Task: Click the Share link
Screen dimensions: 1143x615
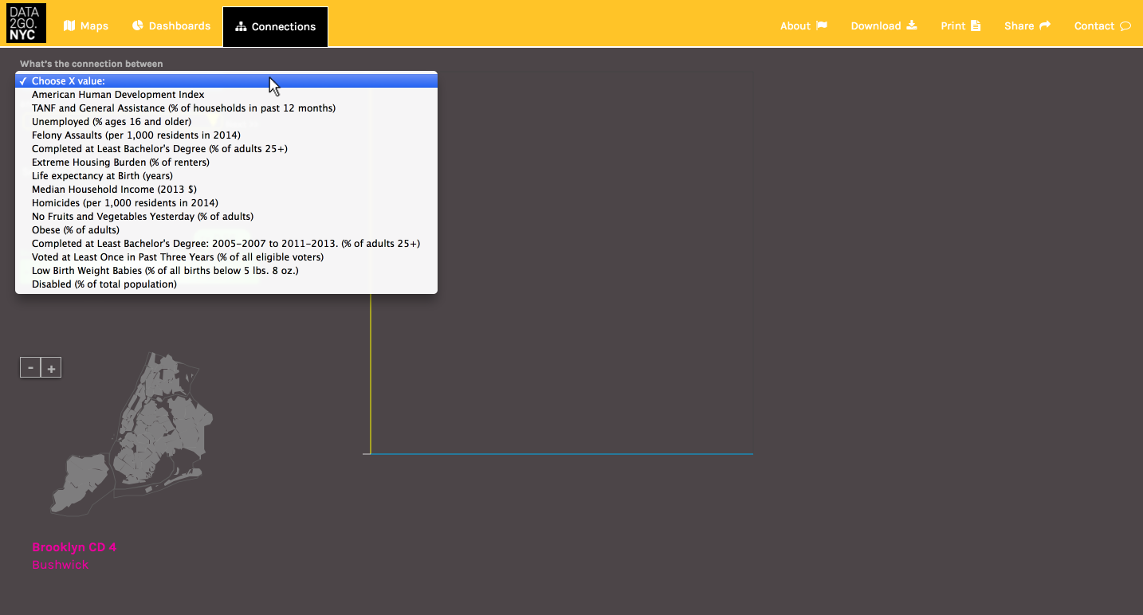Action: click(x=1027, y=25)
